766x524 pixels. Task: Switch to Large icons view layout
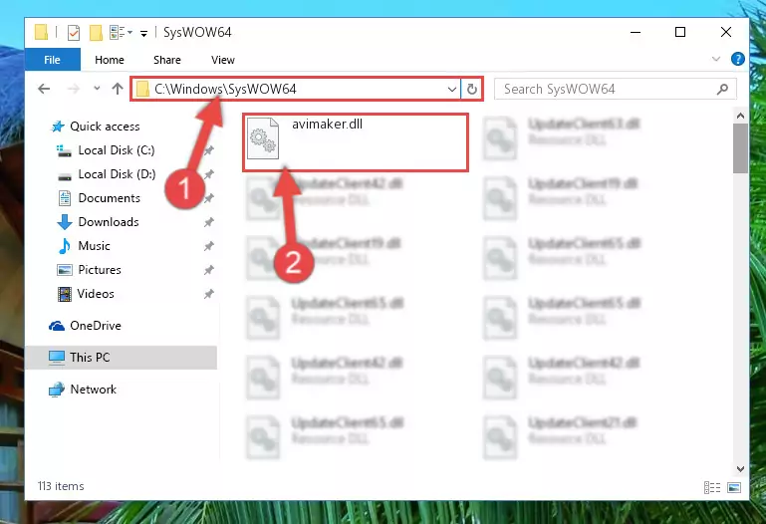(x=734, y=487)
